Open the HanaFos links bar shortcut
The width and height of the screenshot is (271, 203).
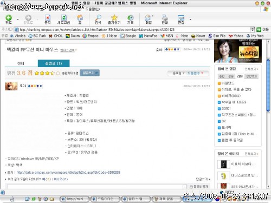(148, 36)
